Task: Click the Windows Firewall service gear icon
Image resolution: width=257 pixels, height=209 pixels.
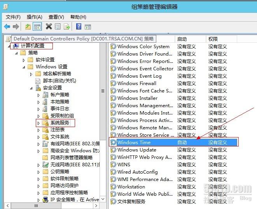Action: click(113, 84)
